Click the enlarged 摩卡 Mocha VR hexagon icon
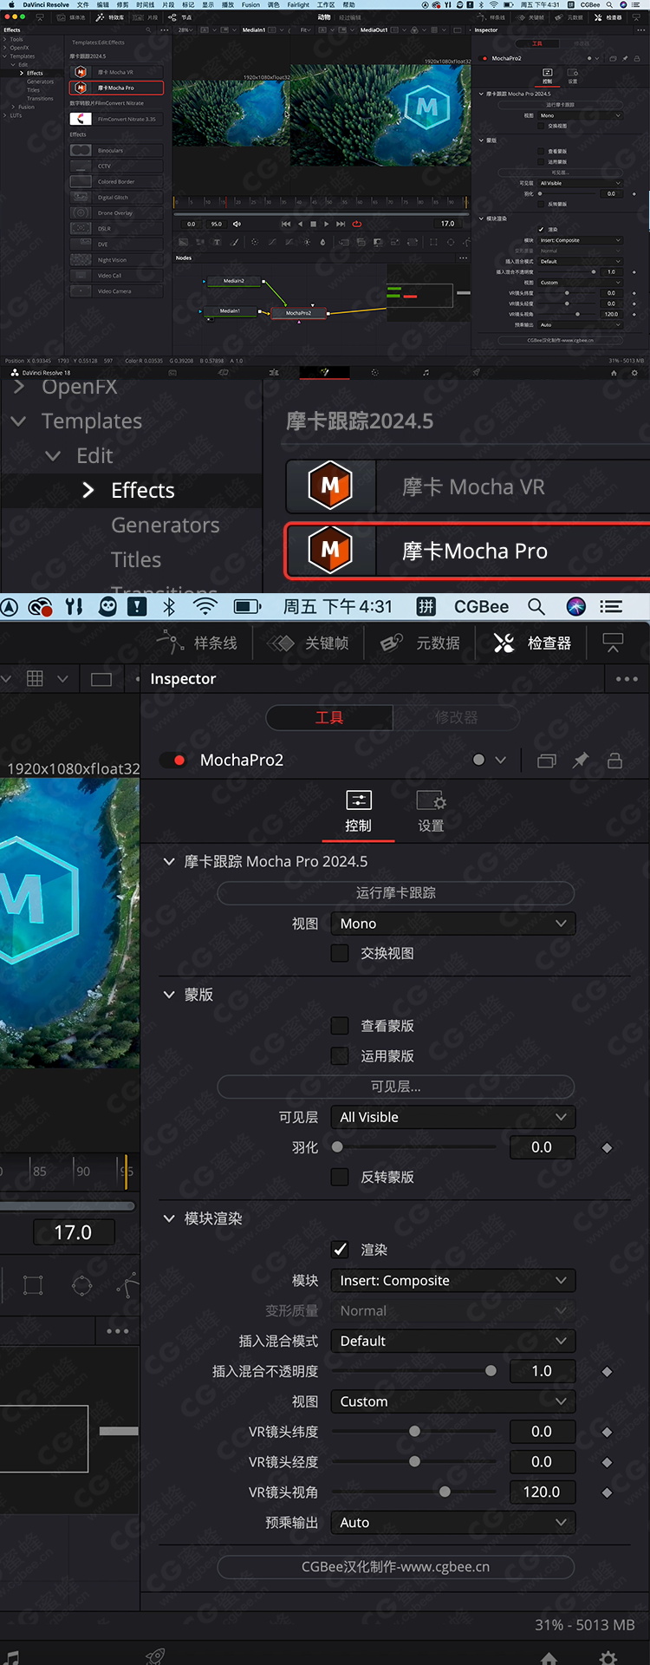The height and width of the screenshot is (1665, 650). click(330, 486)
